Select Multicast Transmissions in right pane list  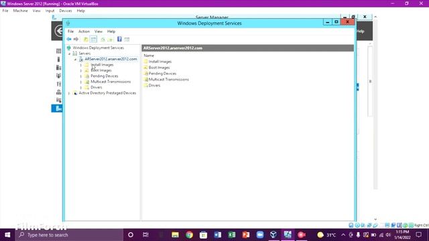pos(168,80)
